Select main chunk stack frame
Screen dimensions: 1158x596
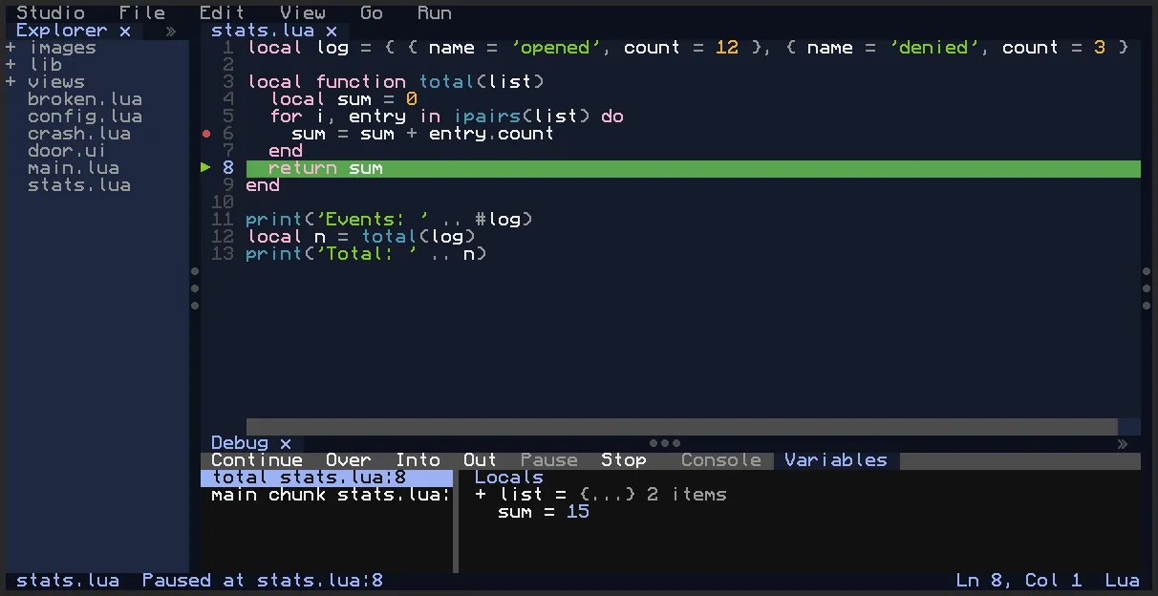coord(327,495)
